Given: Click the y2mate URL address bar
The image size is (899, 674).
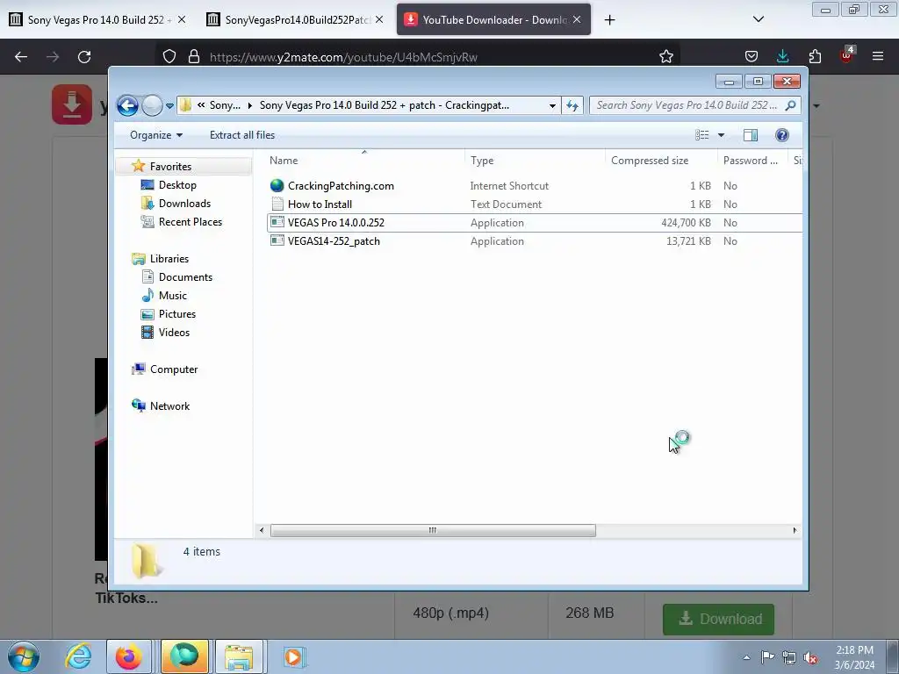Looking at the screenshot, I should [343, 57].
